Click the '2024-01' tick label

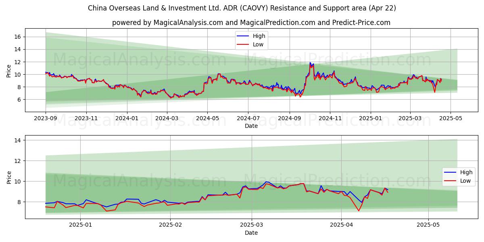[127, 118]
